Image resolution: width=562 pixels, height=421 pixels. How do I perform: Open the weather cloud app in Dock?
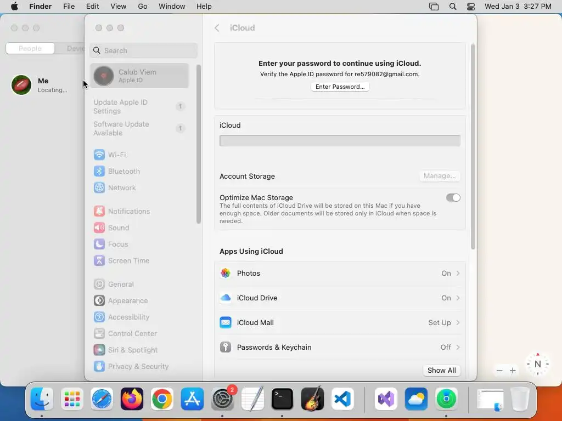416,399
